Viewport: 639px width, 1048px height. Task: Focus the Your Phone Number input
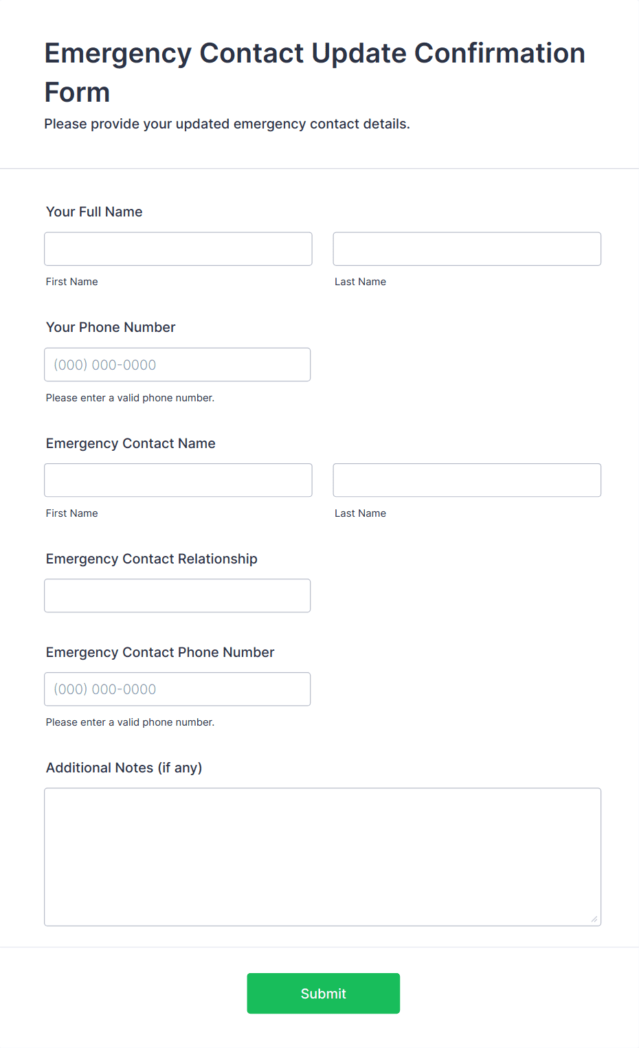[177, 364]
